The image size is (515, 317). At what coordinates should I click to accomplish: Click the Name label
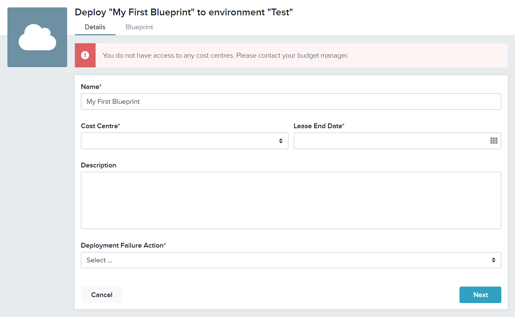[x=91, y=87]
